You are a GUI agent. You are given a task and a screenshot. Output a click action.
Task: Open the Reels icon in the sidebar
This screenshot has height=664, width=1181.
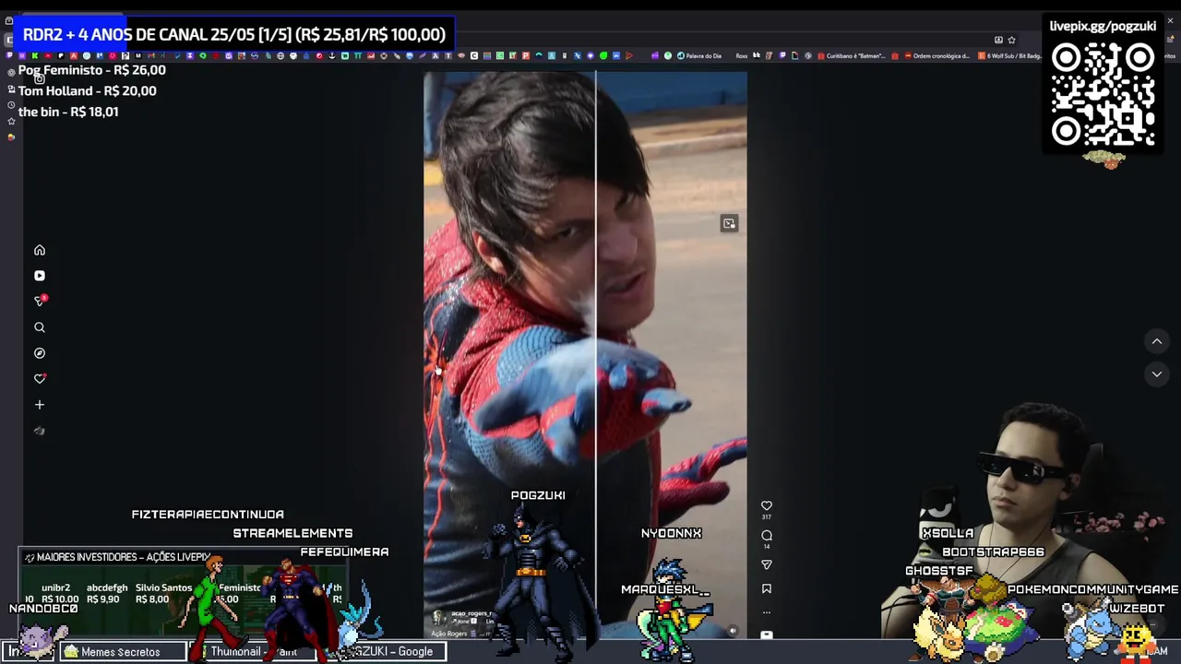pos(40,276)
